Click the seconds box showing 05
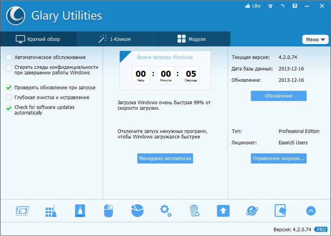Viewport: 331px width, 236px height. click(191, 75)
